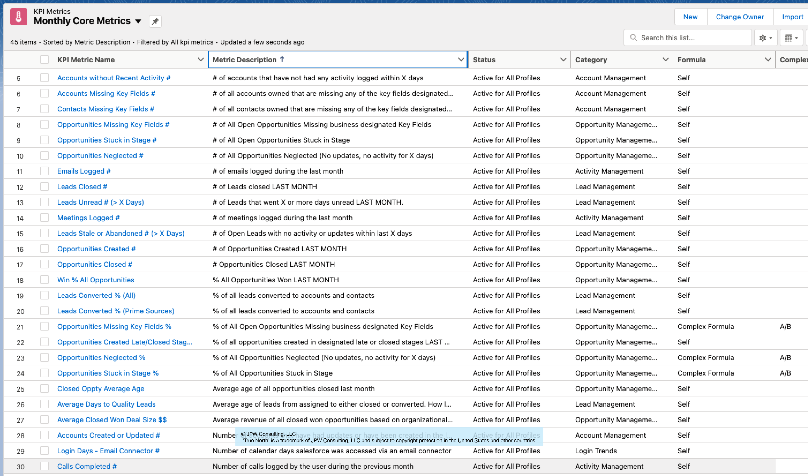Open Opportunities Neglected # record
Viewport: 808px width, 476px height.
coord(100,156)
